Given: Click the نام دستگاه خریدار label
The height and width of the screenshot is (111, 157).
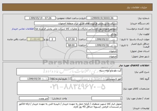Looking at the screenshot, I should pos(140,23).
